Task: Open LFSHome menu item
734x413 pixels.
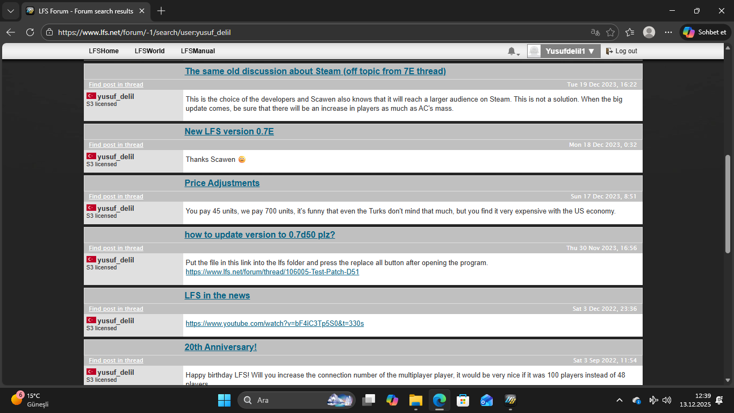Action: click(x=104, y=51)
